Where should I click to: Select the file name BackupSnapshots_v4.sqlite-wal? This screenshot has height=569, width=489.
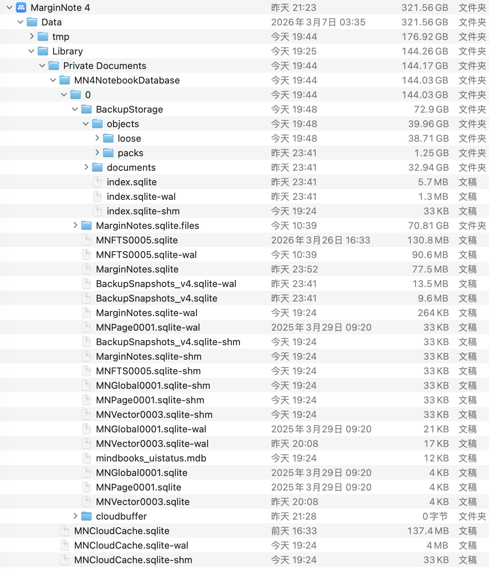point(166,284)
